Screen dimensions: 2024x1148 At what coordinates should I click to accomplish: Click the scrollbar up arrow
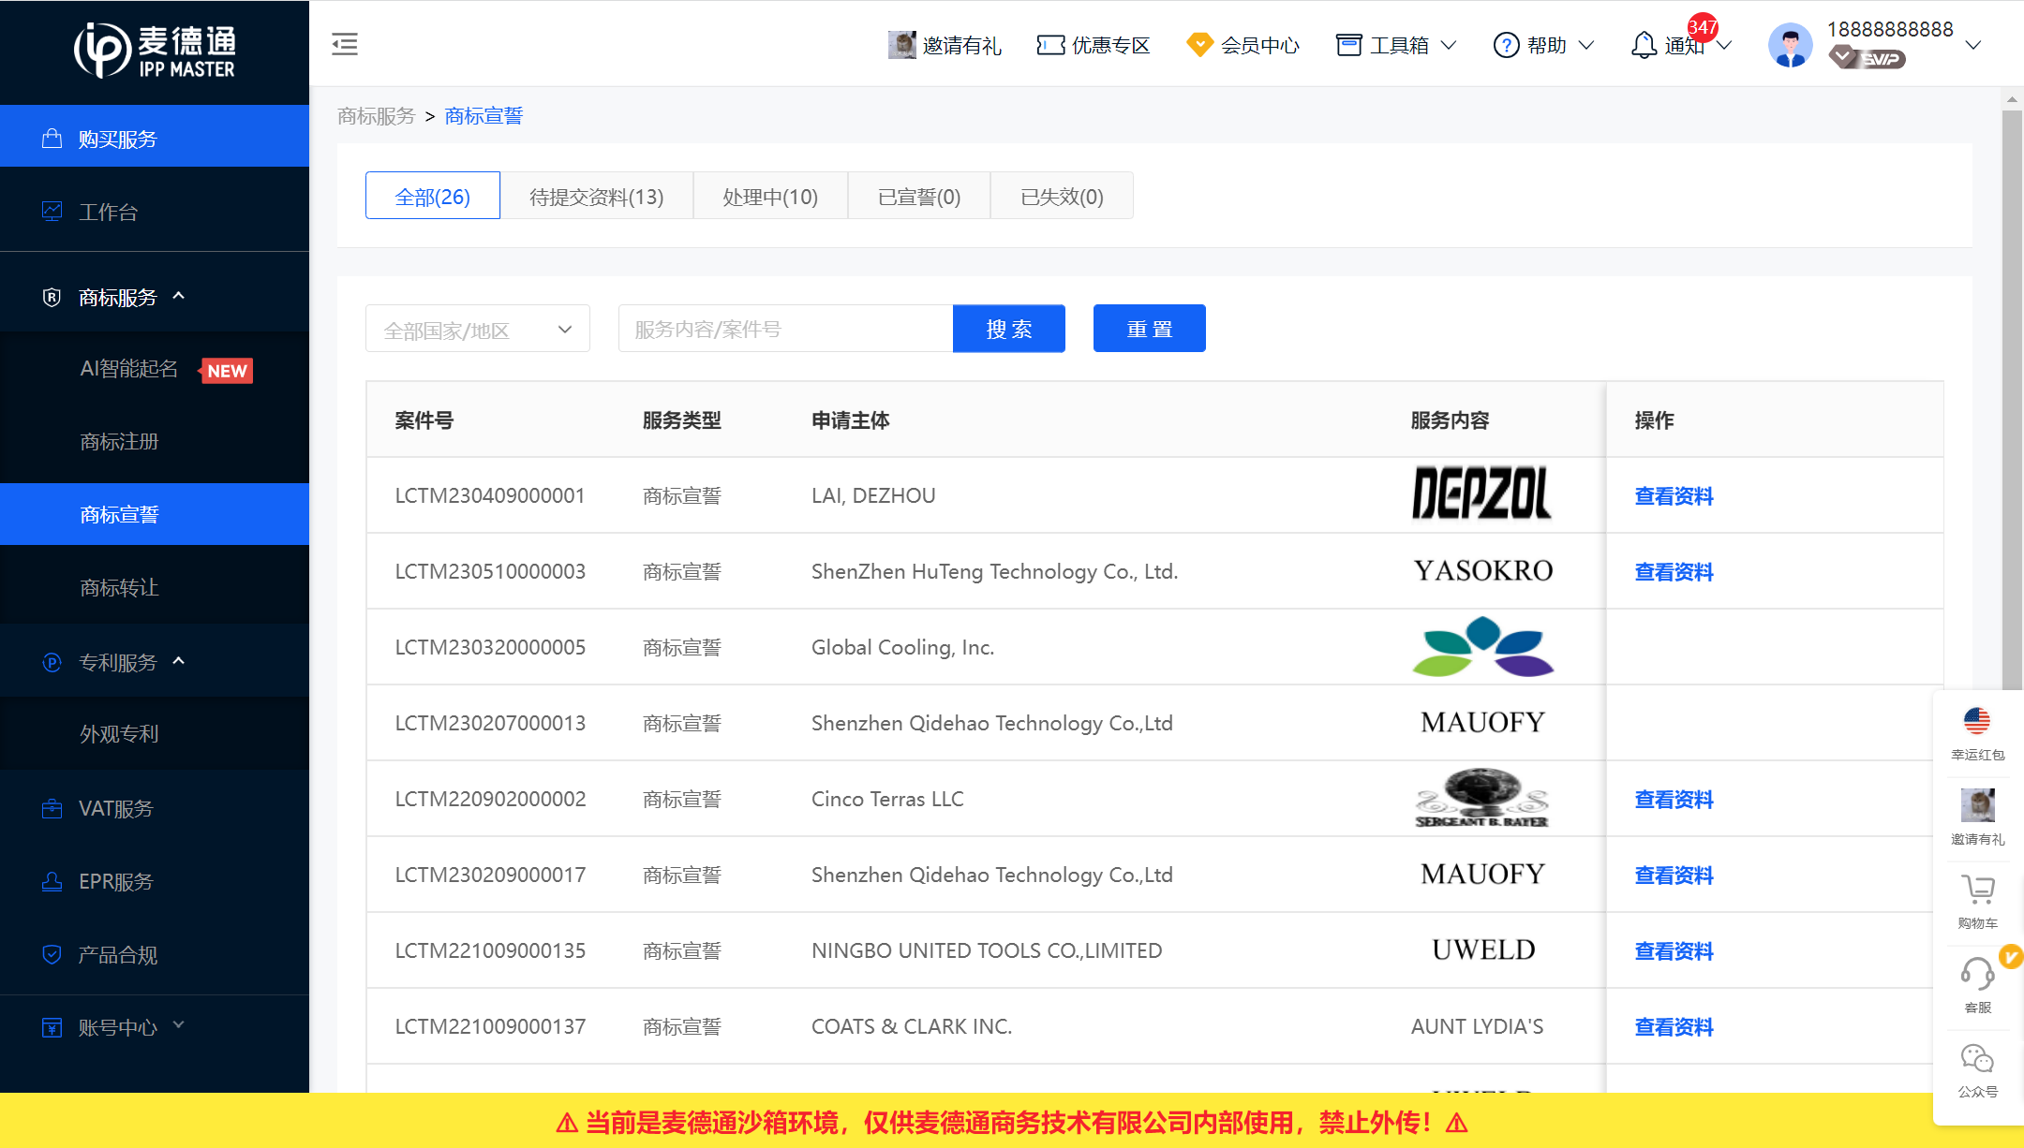2012,98
